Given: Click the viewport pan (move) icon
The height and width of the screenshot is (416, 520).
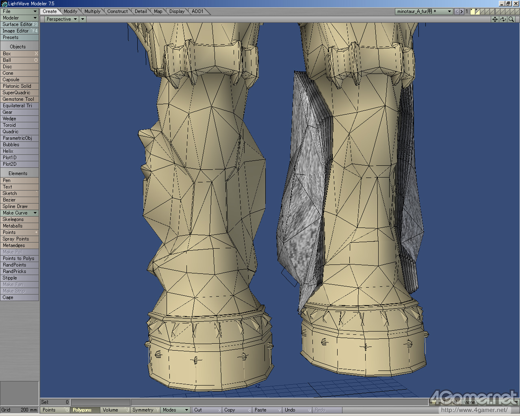Looking at the screenshot, I should click(495, 19).
